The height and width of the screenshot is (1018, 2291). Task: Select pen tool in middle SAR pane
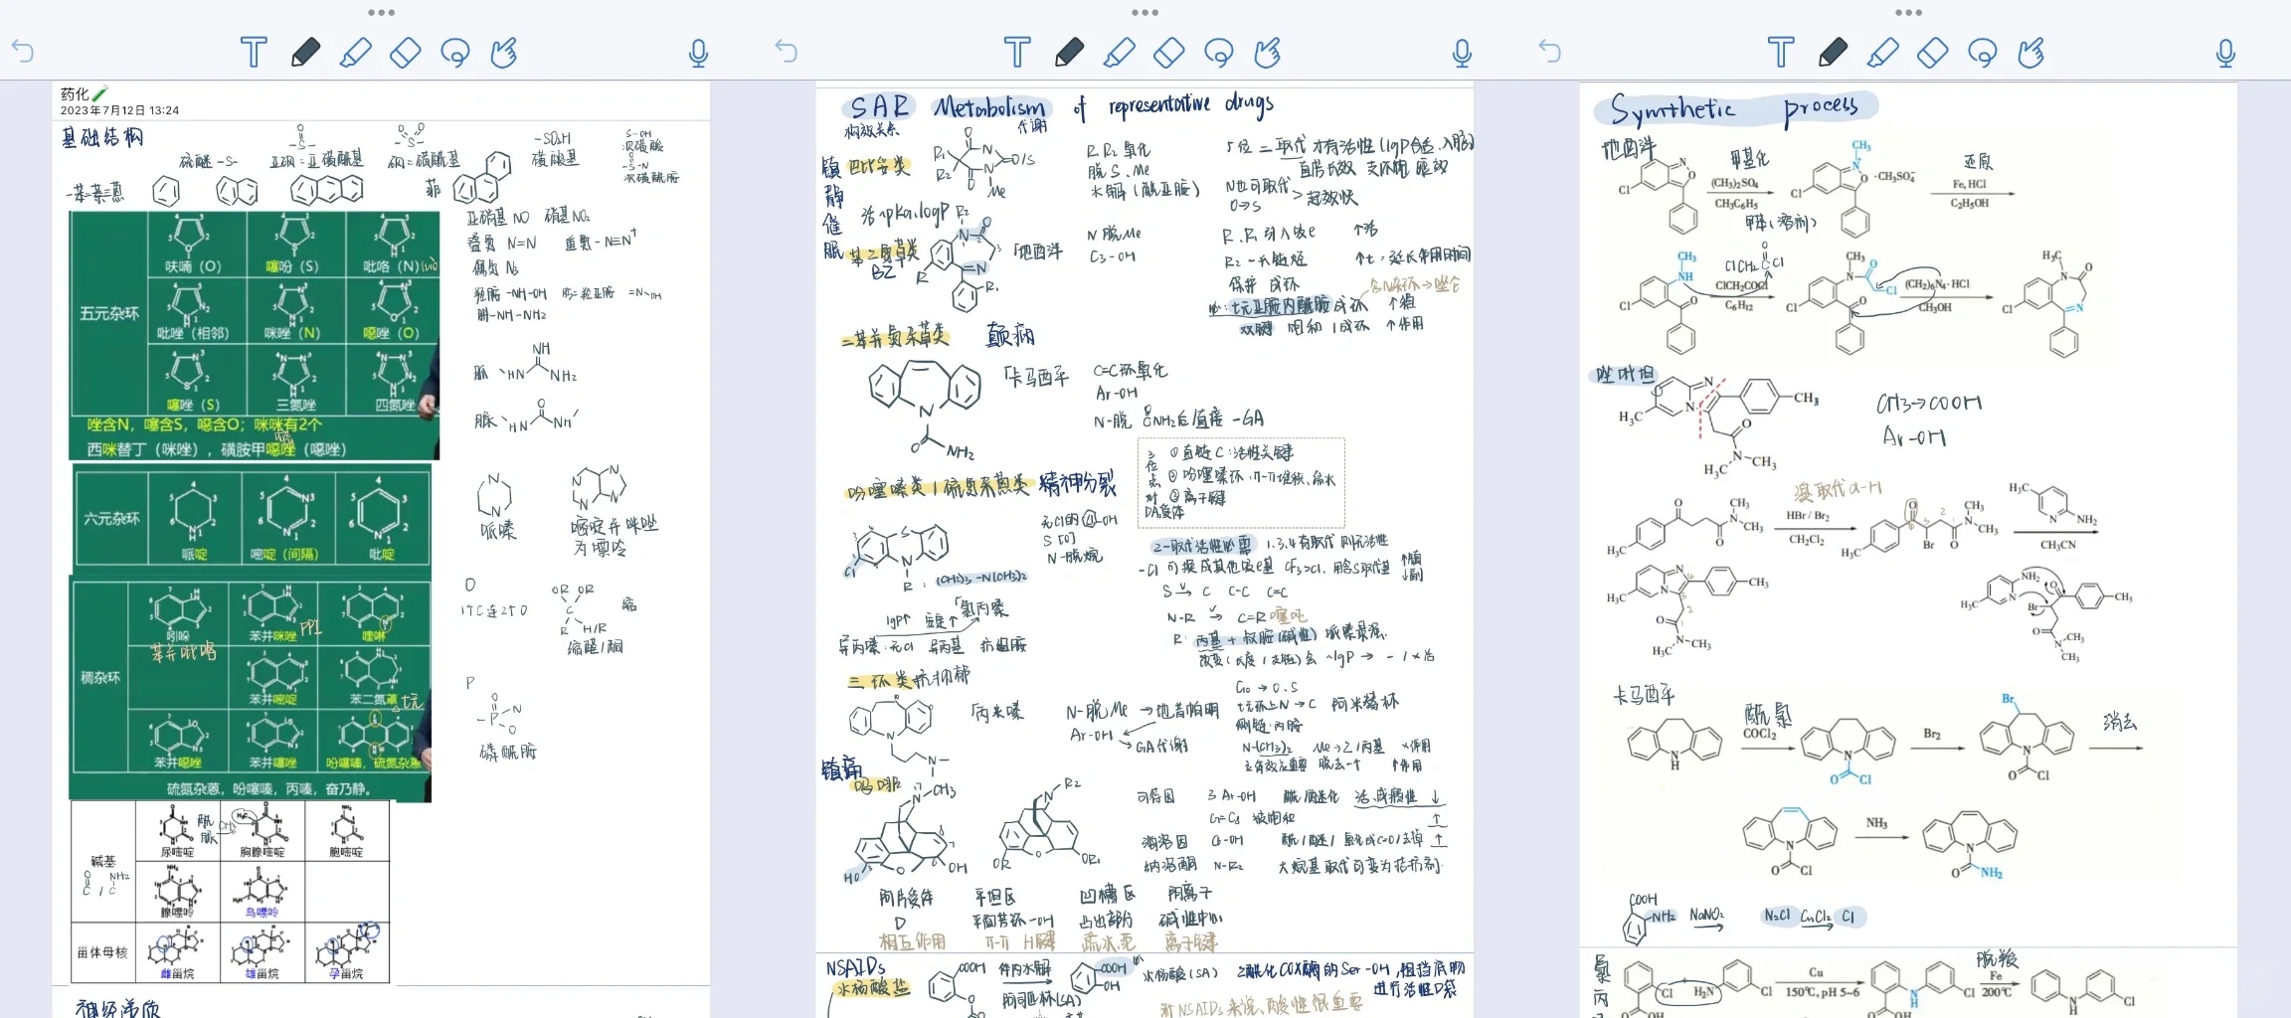(x=1069, y=52)
